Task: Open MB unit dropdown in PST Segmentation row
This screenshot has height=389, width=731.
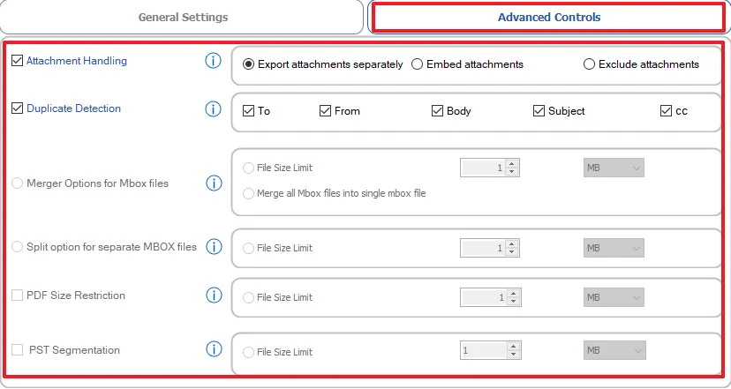Action: pyautogui.click(x=614, y=350)
